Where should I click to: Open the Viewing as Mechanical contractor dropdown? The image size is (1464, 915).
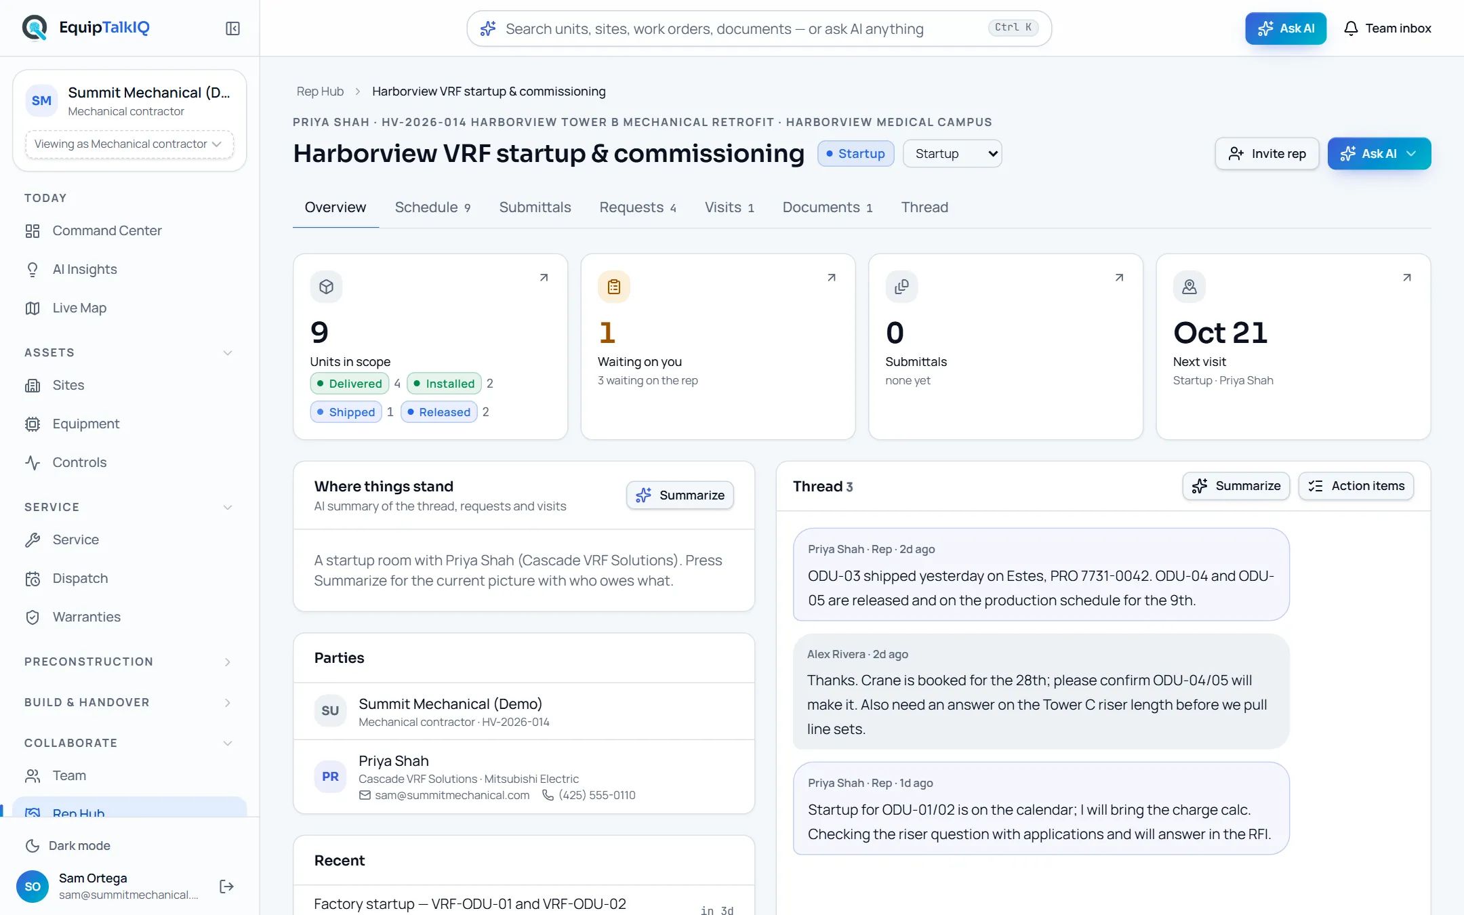tap(129, 144)
